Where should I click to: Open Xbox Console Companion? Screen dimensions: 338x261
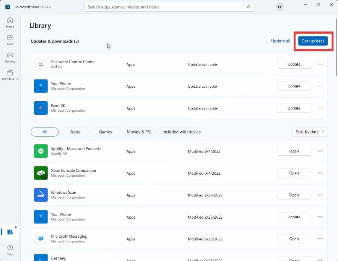coord(294,173)
